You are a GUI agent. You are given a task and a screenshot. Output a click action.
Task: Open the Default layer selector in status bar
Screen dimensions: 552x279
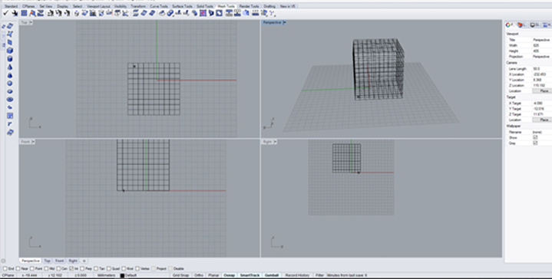(131, 275)
